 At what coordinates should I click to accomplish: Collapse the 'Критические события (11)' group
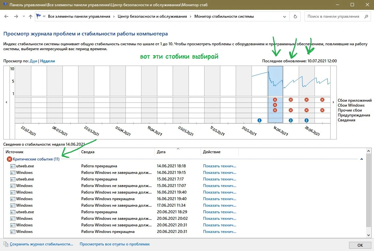point(362,159)
